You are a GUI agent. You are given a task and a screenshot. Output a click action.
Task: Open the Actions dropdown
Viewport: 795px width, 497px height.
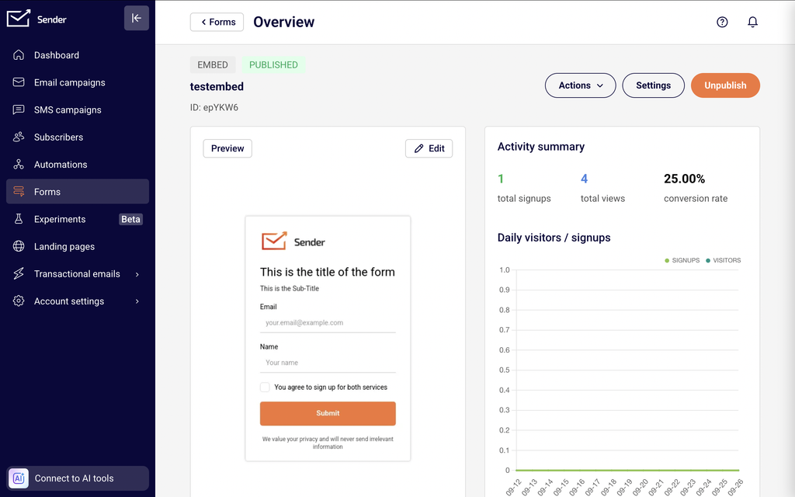click(581, 85)
